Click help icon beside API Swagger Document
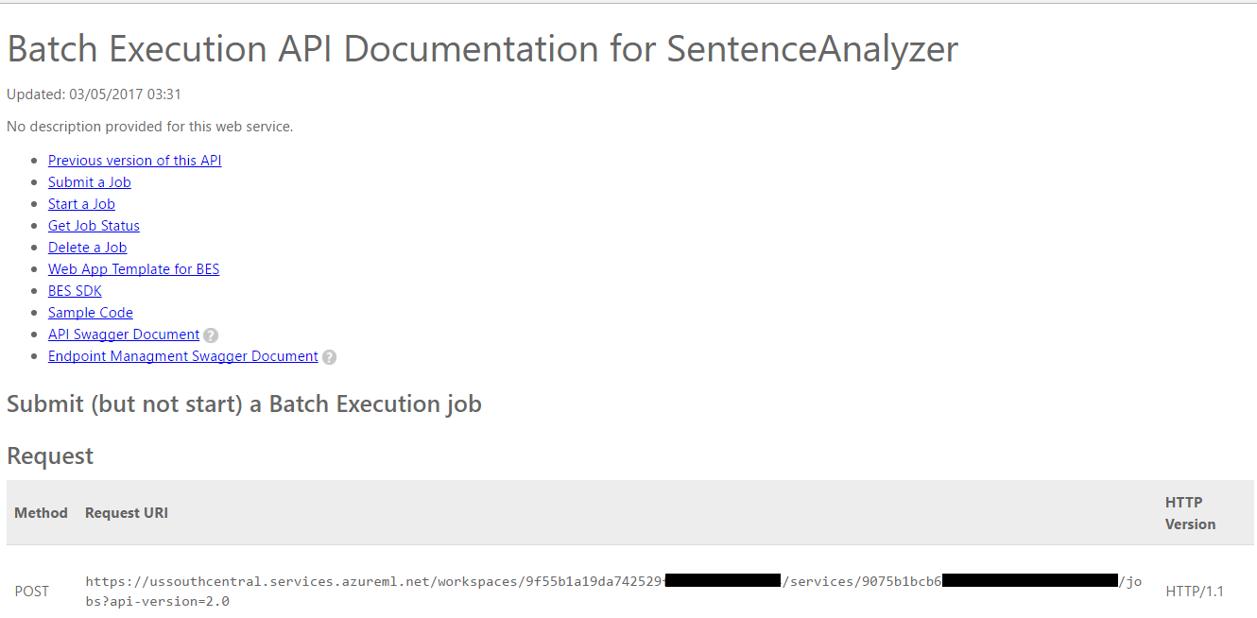Viewport: 1257px width, 618px height. (x=211, y=335)
